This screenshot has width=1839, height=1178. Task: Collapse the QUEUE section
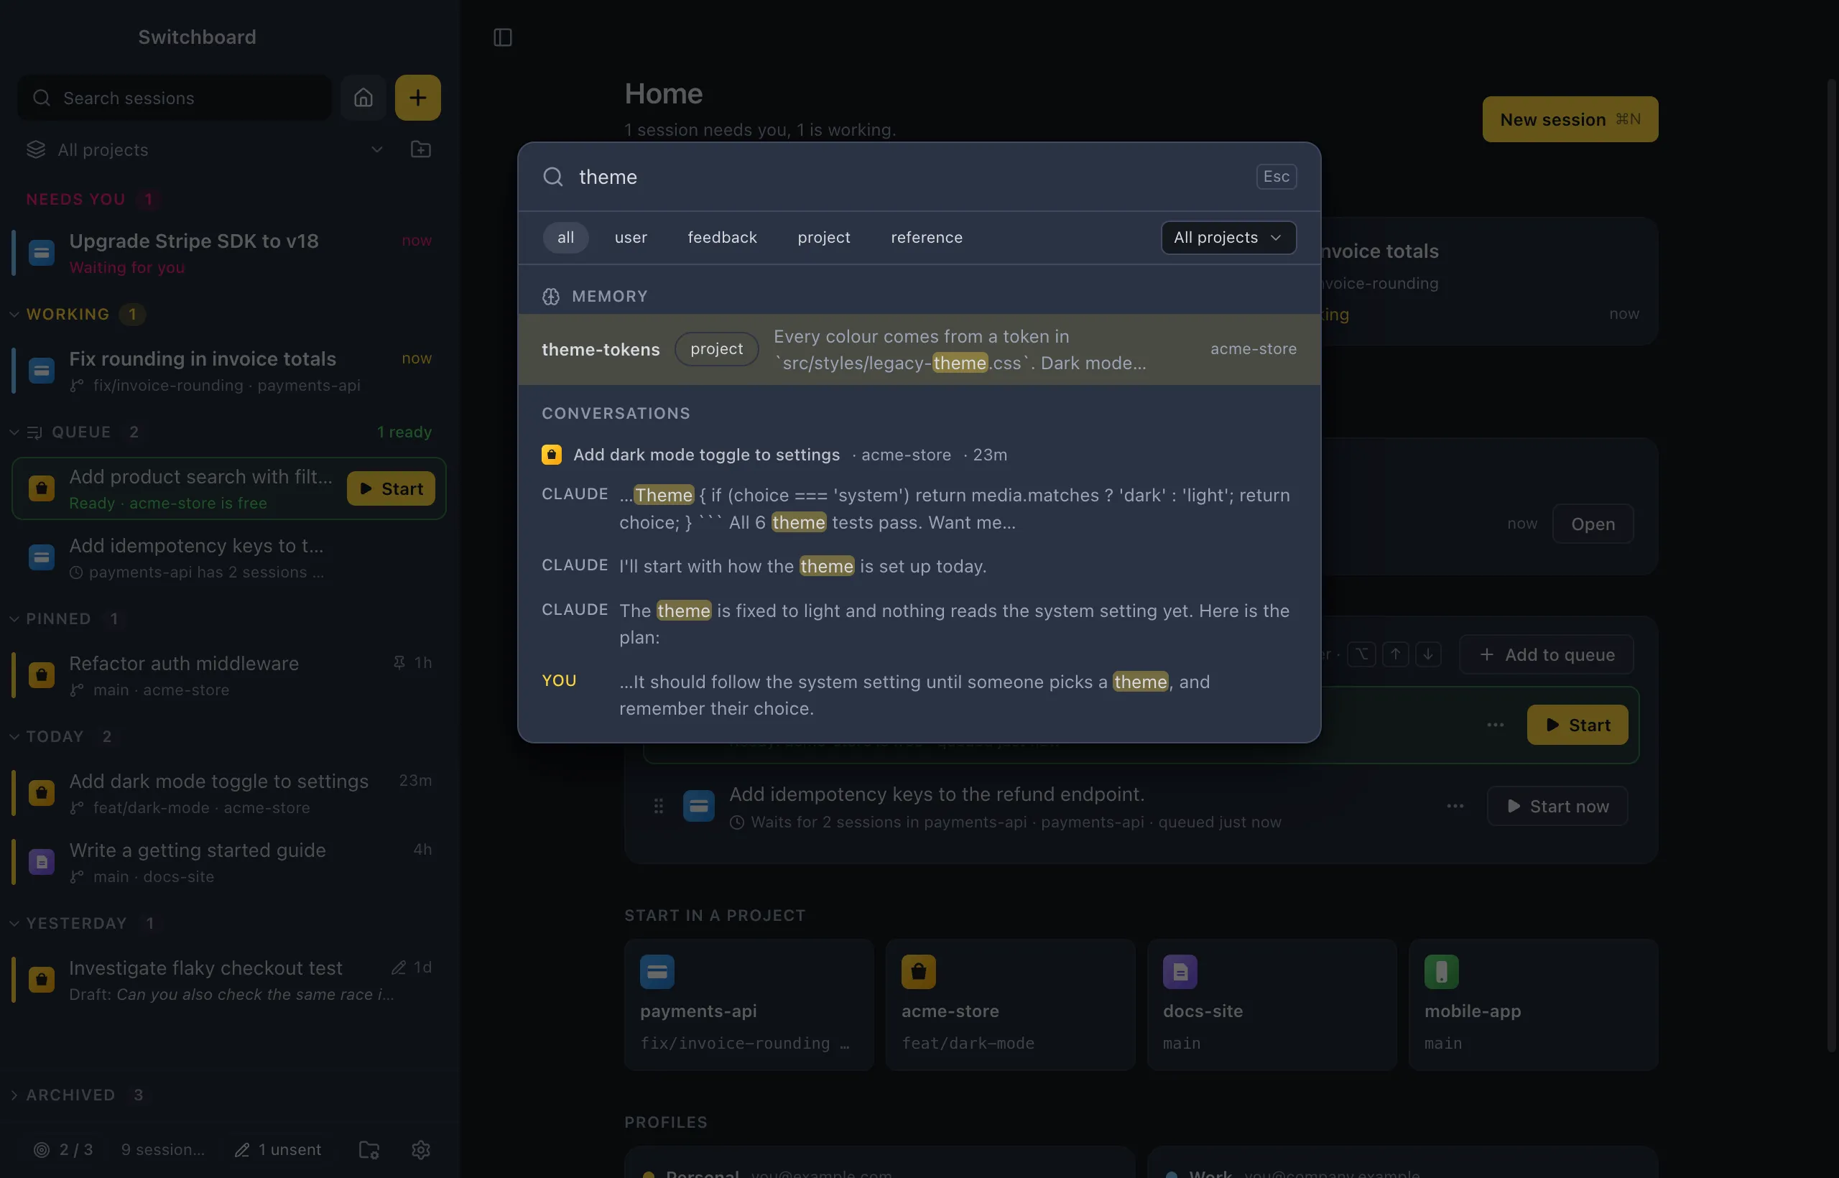pyautogui.click(x=14, y=432)
